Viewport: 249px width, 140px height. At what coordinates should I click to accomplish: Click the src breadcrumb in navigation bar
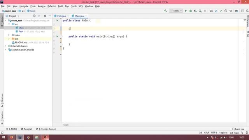[x=21, y=11]
